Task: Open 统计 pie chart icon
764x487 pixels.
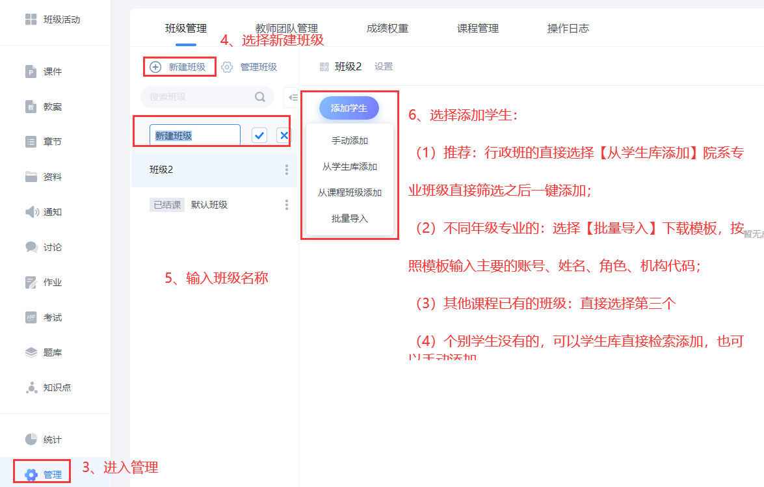Action: [31, 440]
